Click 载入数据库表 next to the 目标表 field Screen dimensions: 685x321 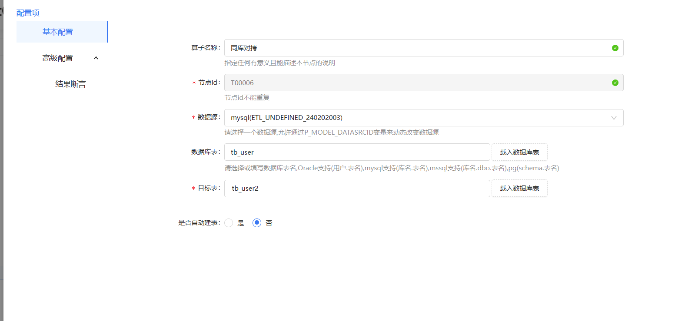(x=519, y=189)
